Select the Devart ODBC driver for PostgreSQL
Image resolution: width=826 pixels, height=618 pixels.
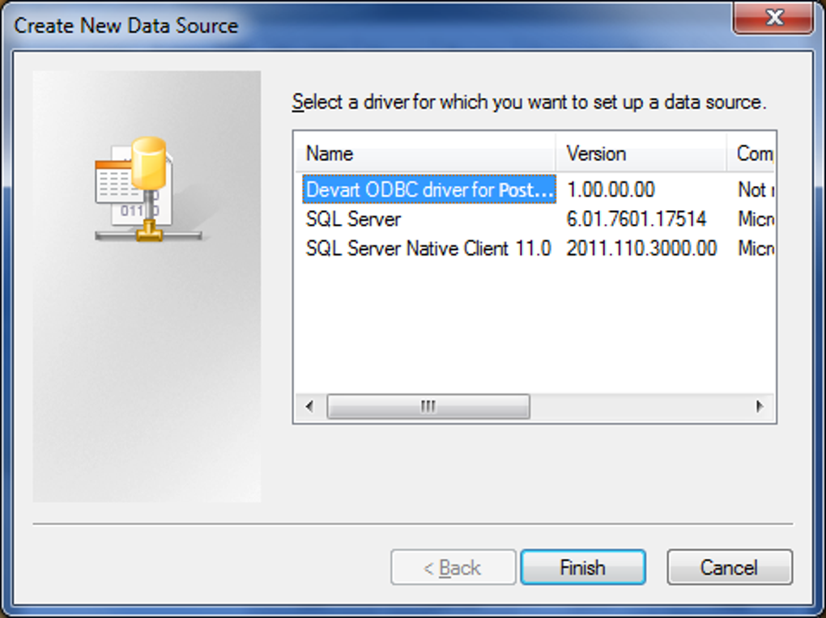tap(421, 189)
